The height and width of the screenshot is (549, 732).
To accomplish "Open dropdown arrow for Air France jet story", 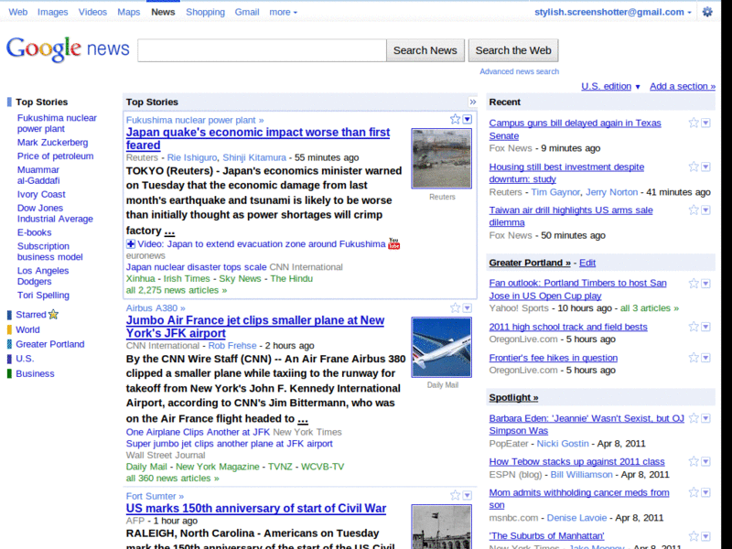I will tap(468, 308).
